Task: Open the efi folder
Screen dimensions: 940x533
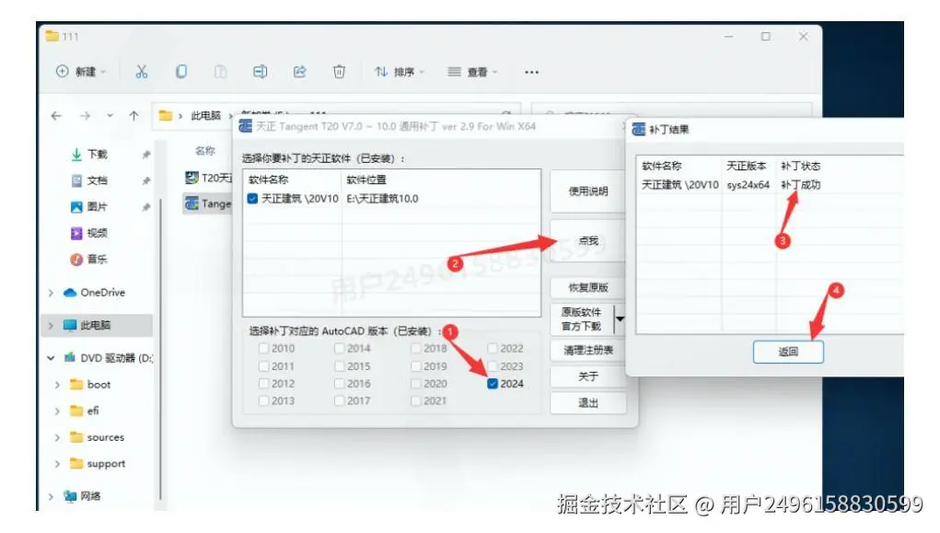Action: click(x=92, y=411)
